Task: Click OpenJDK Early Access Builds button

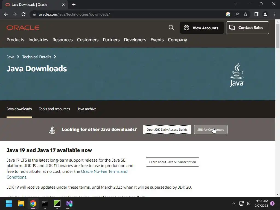Action: (167, 130)
